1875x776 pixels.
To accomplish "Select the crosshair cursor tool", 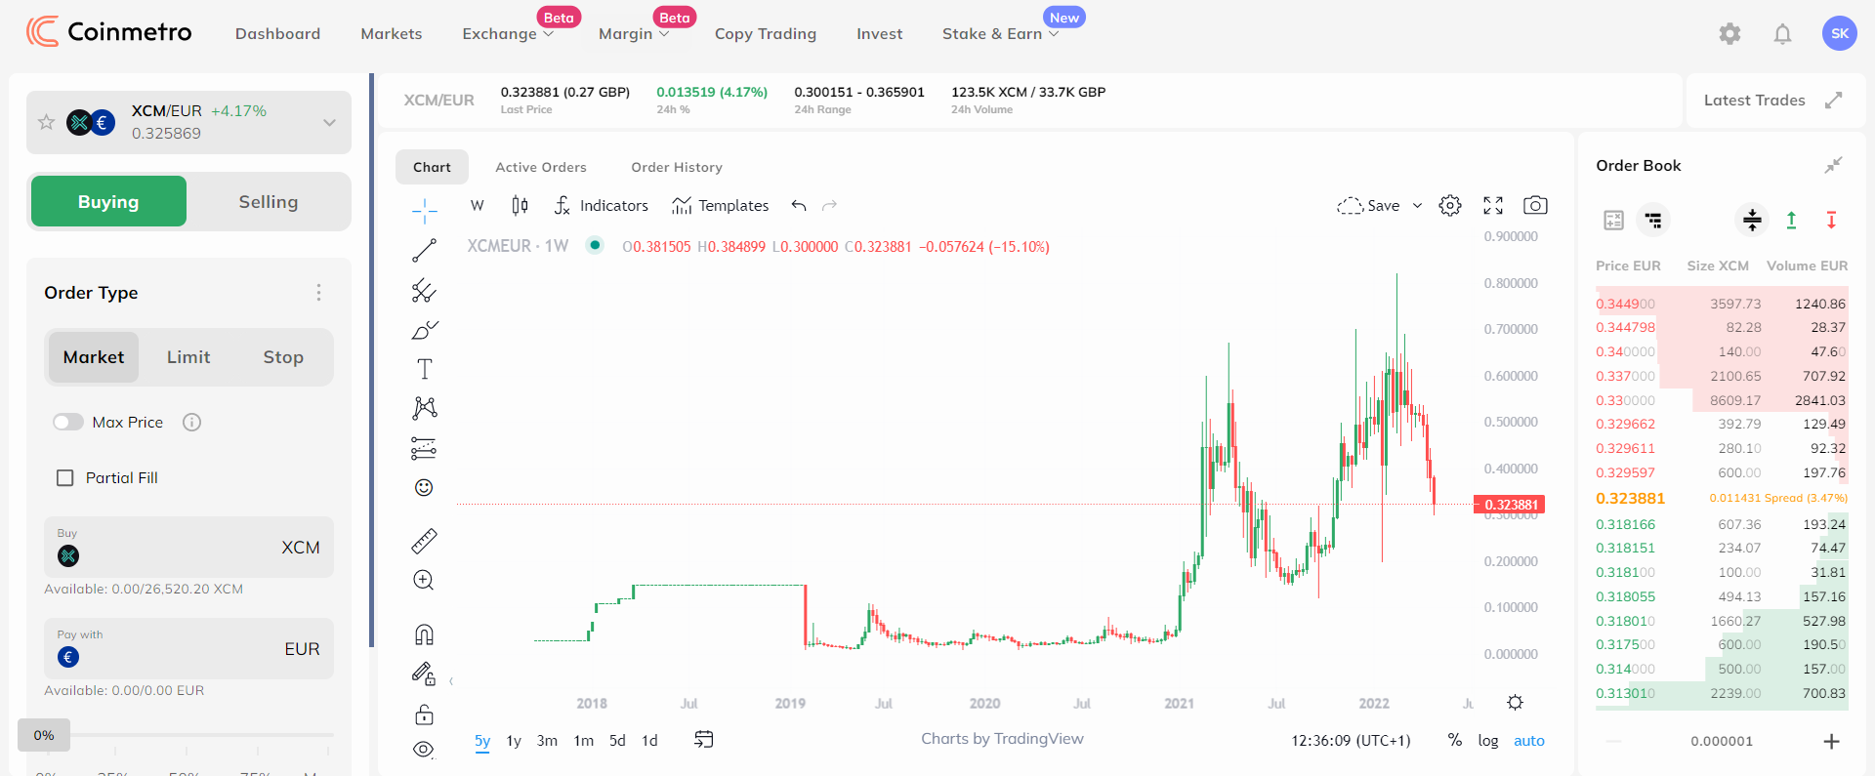I will [x=424, y=210].
